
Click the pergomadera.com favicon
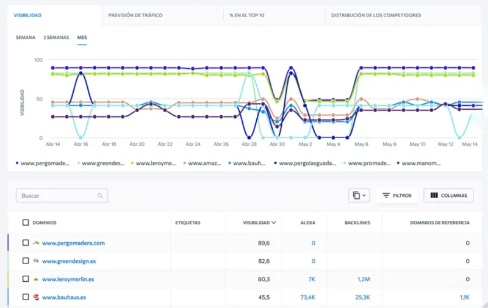point(36,243)
